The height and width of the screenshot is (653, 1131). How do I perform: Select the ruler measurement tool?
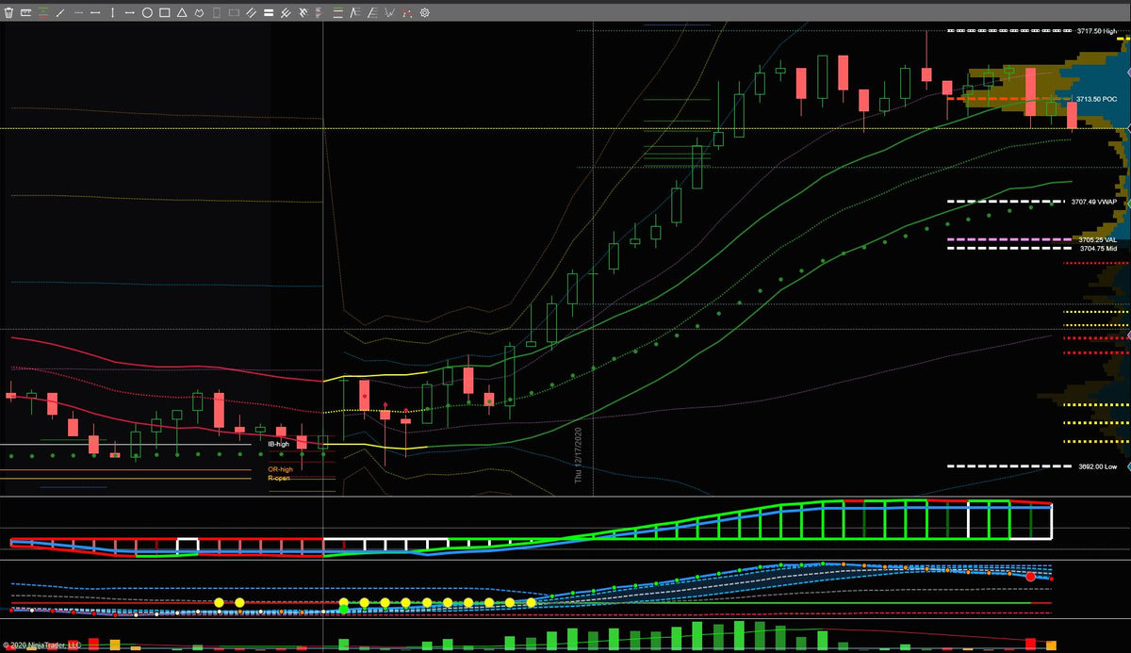click(25, 13)
